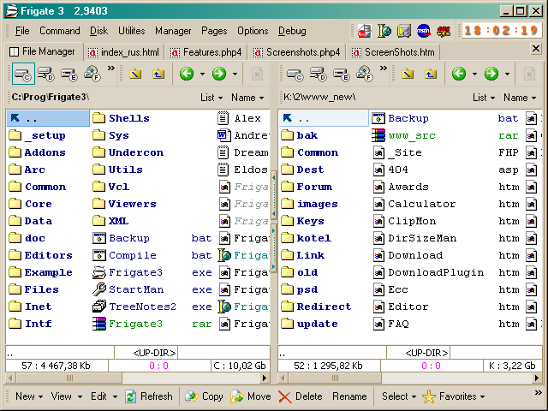Open the View dropdown in bottom bar
Screen dimensions: 548x411
(67, 396)
